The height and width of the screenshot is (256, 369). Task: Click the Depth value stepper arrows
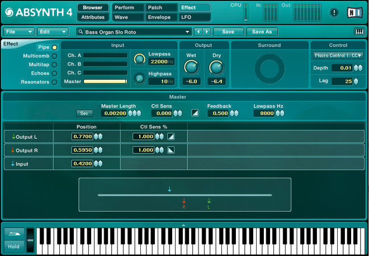pyautogui.click(x=358, y=68)
